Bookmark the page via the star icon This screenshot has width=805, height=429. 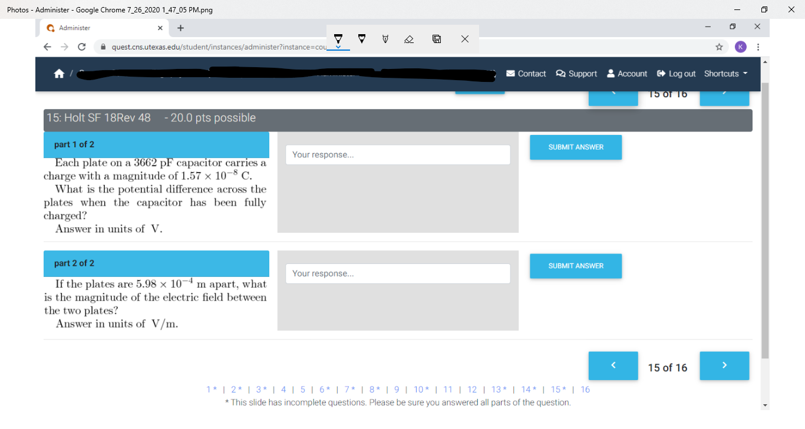pos(720,47)
